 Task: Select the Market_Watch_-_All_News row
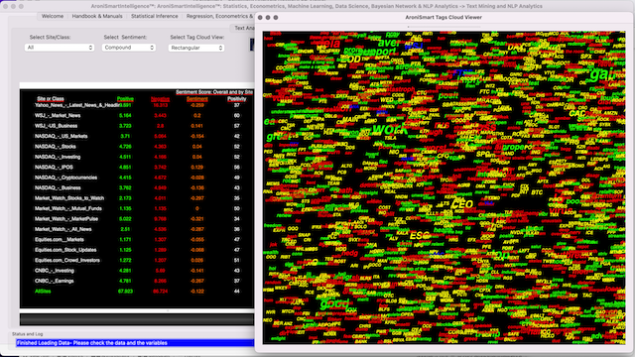137,229
